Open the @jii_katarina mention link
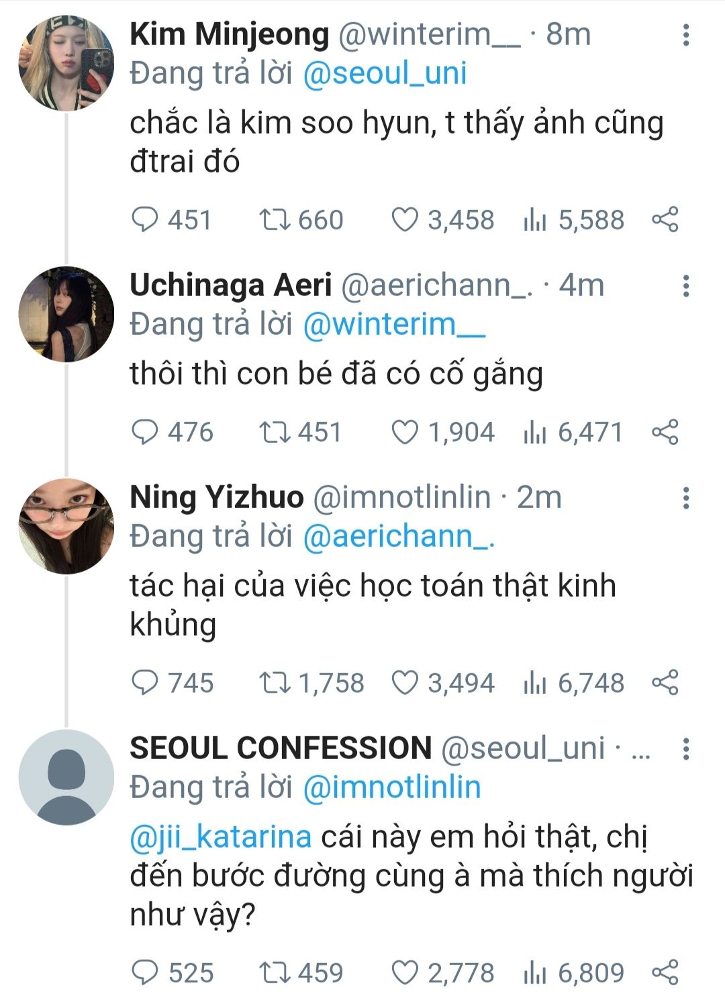 [x=220, y=838]
